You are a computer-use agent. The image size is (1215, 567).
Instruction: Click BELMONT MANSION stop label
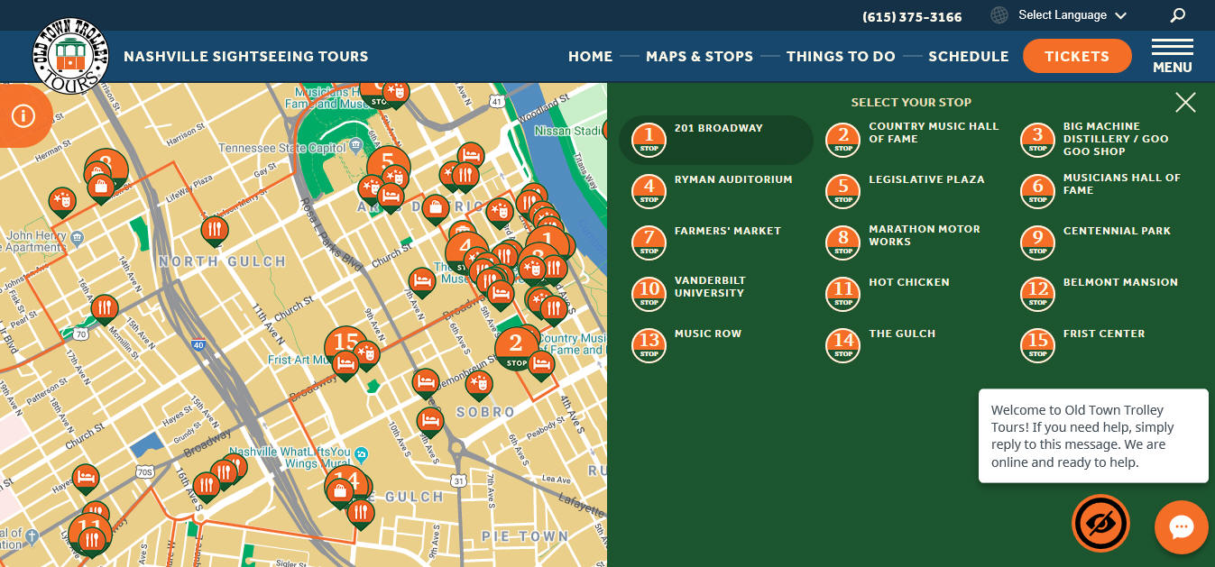coord(1120,282)
